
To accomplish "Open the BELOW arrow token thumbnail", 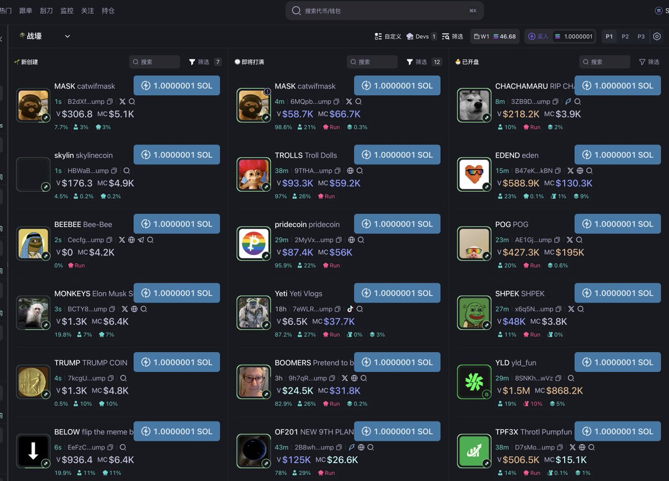I will pyautogui.click(x=33, y=451).
